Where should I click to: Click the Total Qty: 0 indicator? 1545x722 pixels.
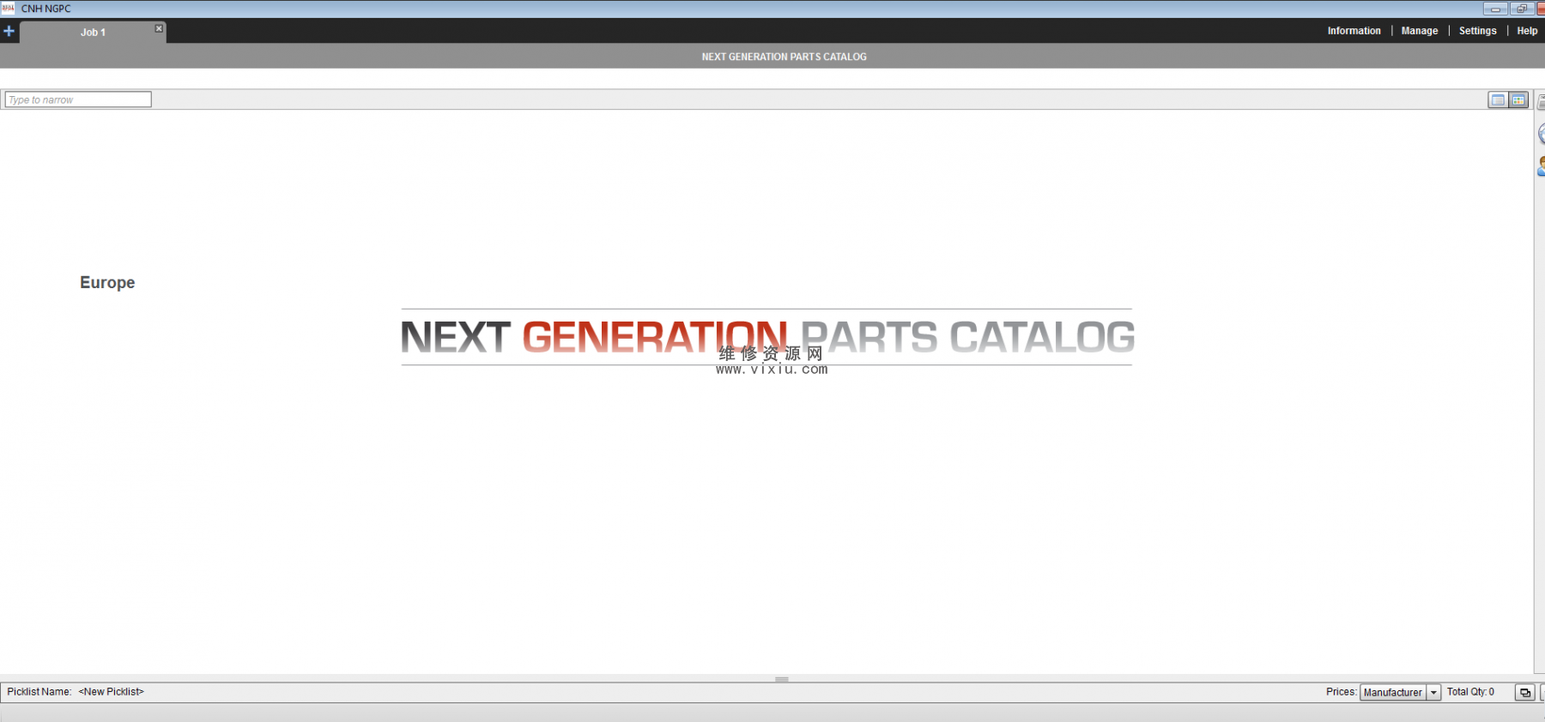point(1470,692)
